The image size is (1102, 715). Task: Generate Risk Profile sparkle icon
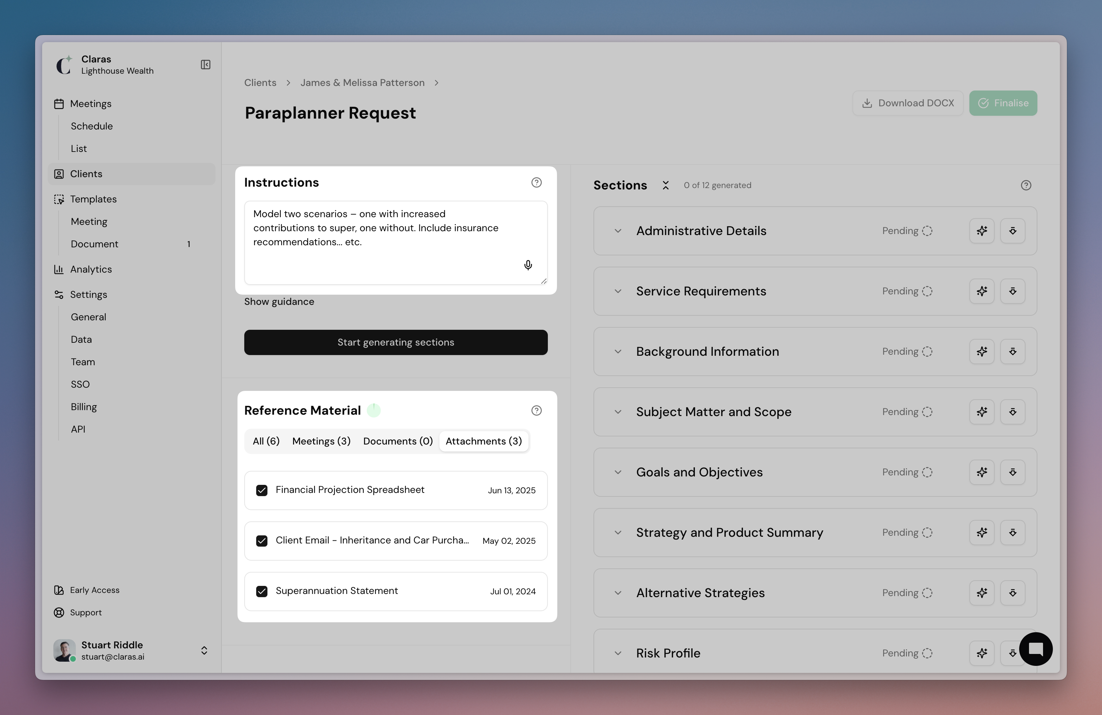coord(982,653)
